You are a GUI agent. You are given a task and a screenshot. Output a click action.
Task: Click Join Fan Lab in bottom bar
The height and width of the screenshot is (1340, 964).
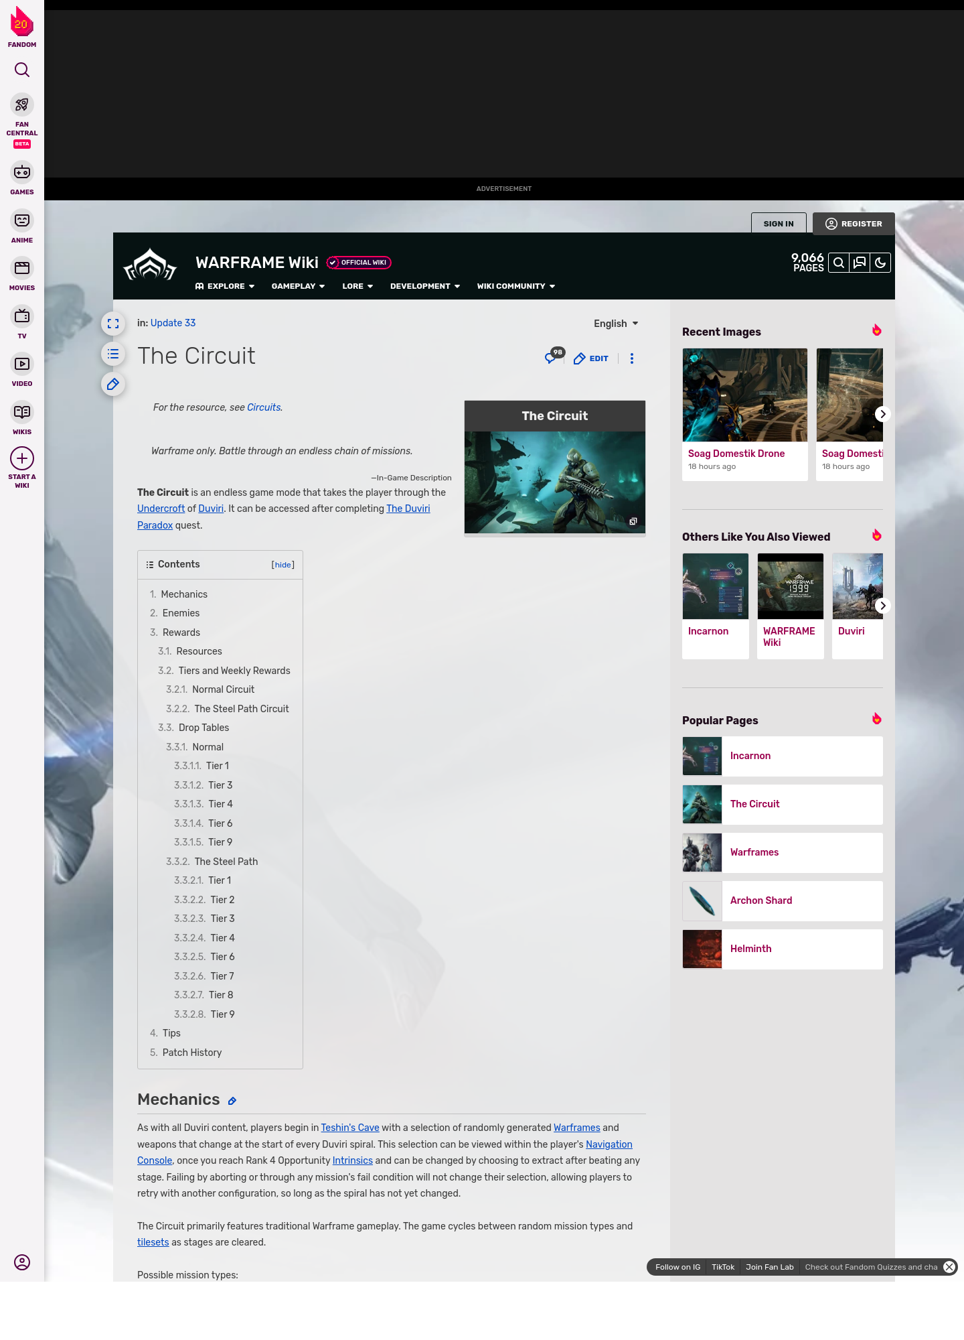(770, 1267)
